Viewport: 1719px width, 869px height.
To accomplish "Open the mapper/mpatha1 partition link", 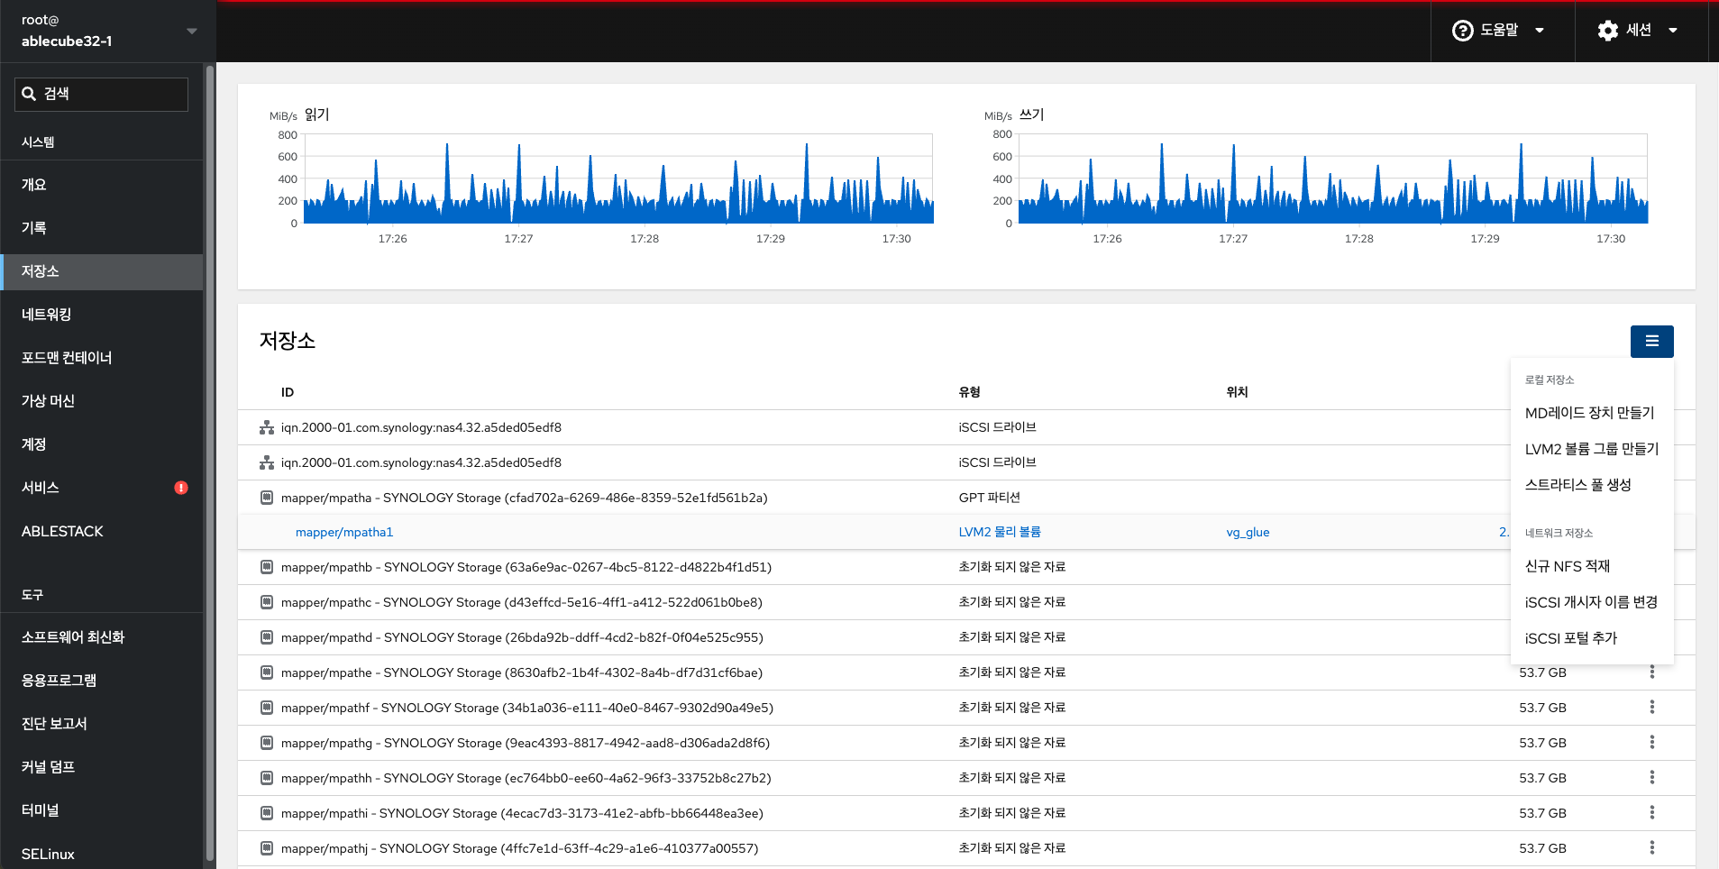I will pos(344,533).
